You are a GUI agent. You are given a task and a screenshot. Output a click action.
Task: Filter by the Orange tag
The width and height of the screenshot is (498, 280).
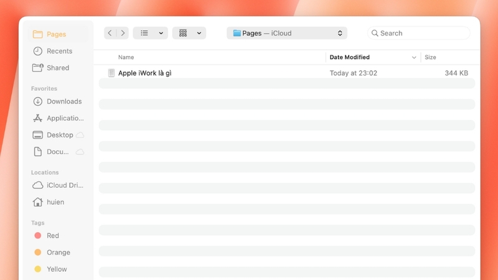52,253
